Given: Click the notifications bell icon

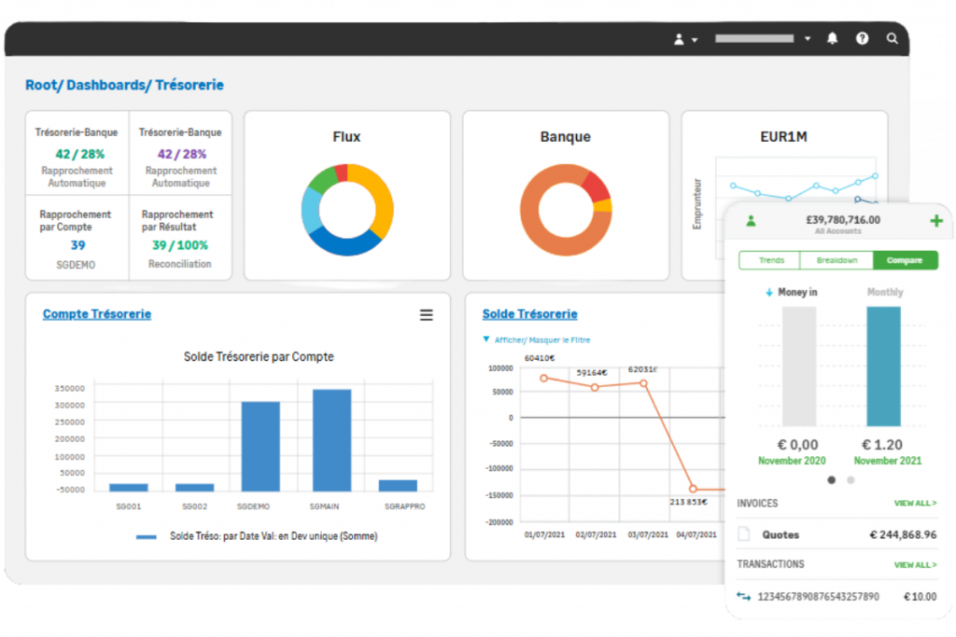Looking at the screenshot, I should 832,39.
